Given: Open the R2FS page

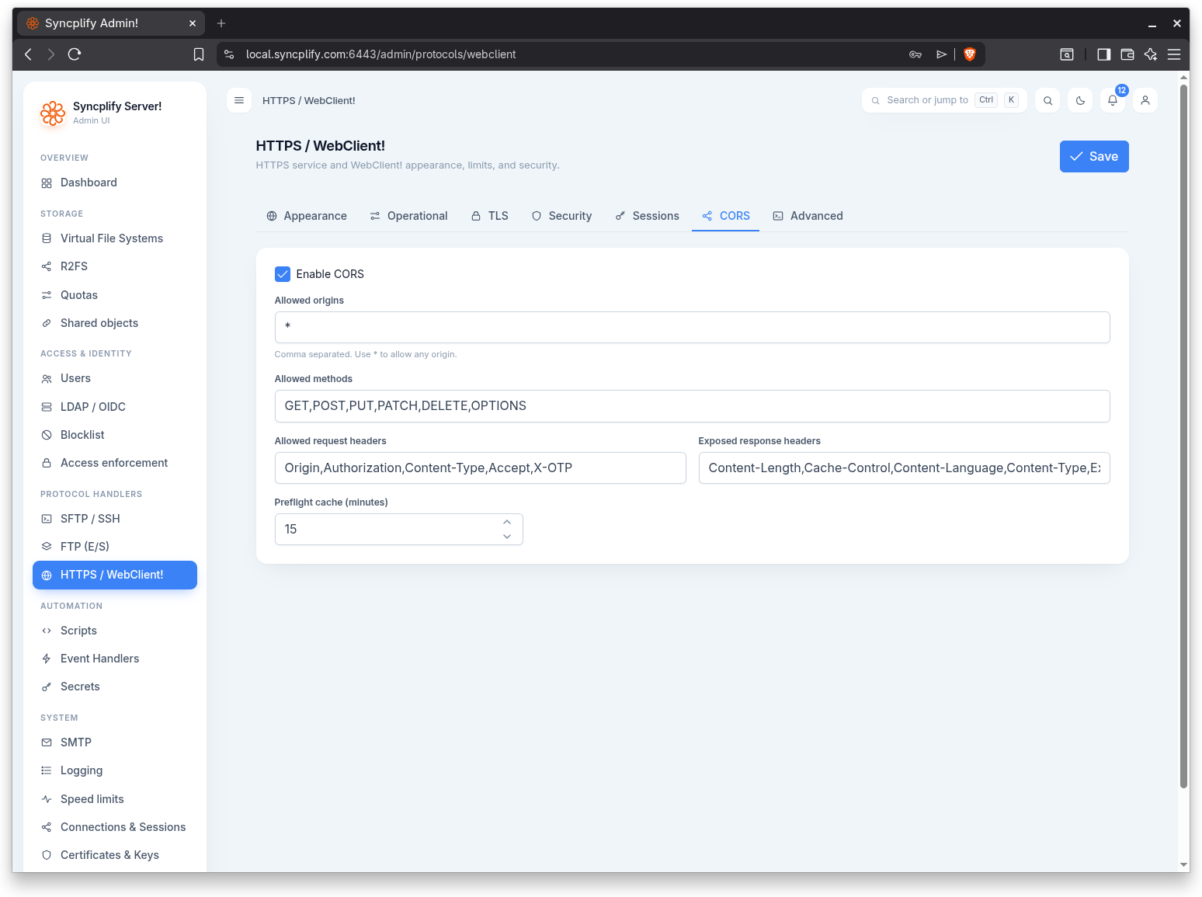Looking at the screenshot, I should click(x=115, y=266).
